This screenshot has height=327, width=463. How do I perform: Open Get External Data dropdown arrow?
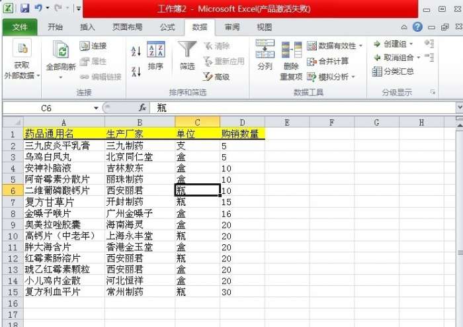click(x=38, y=76)
